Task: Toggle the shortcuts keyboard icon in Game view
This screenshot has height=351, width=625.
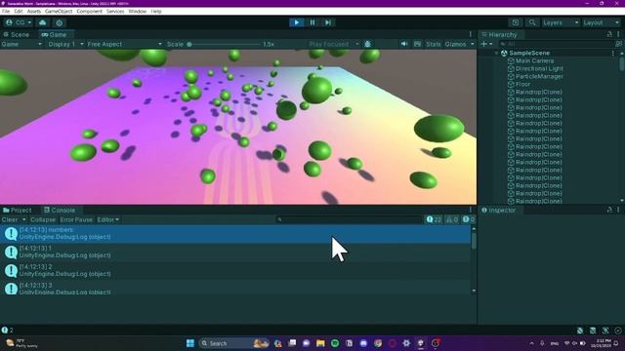Action: (x=417, y=44)
